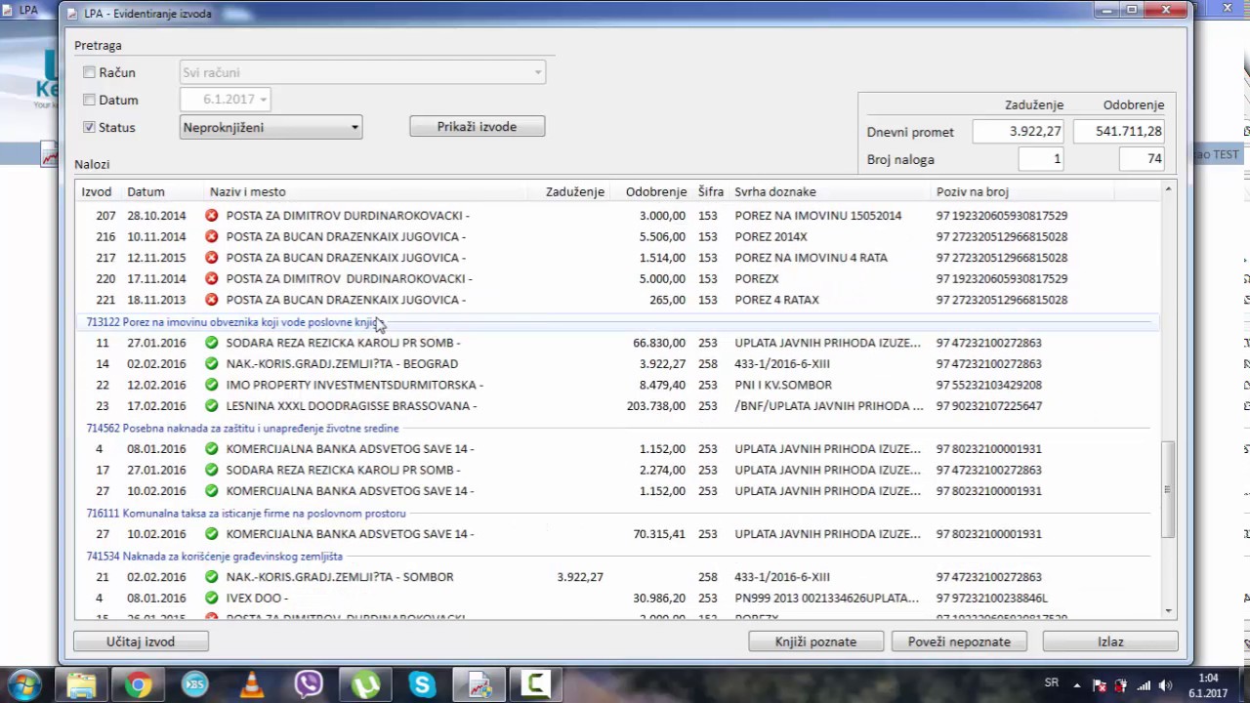Image resolution: width=1250 pixels, height=703 pixels.
Task: Uncheck the Status filter checkbox
Action: pyautogui.click(x=90, y=127)
